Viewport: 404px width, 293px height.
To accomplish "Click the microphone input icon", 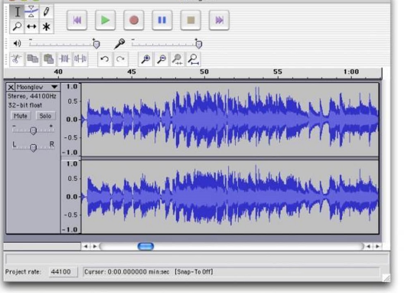I will pos(119,43).
